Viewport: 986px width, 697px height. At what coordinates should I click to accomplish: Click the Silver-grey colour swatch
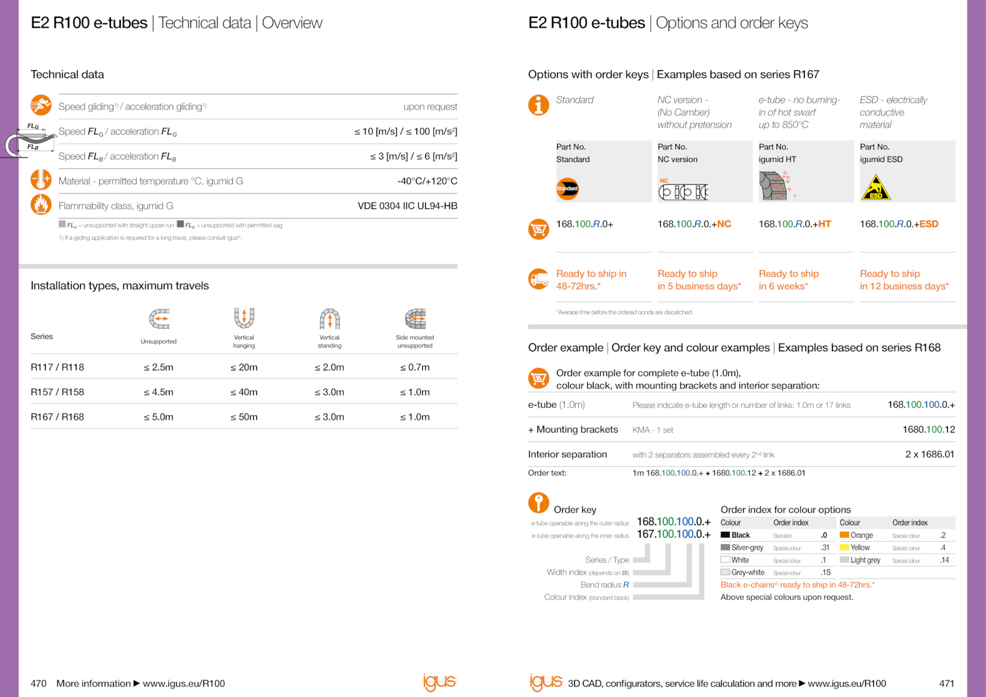click(x=725, y=547)
